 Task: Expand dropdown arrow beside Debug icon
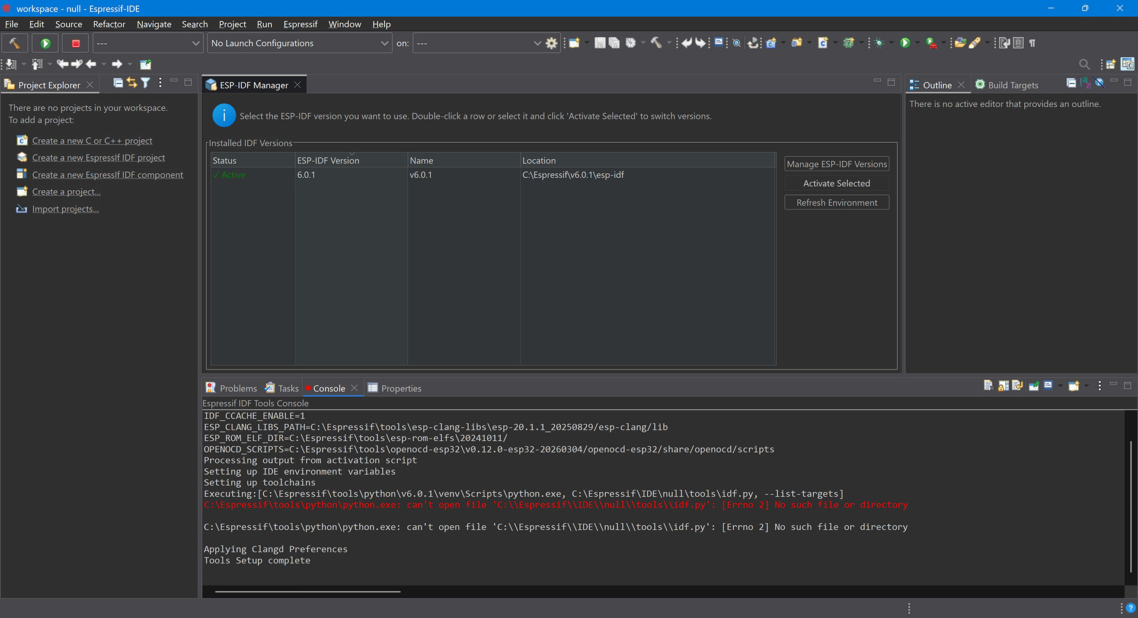coord(891,43)
